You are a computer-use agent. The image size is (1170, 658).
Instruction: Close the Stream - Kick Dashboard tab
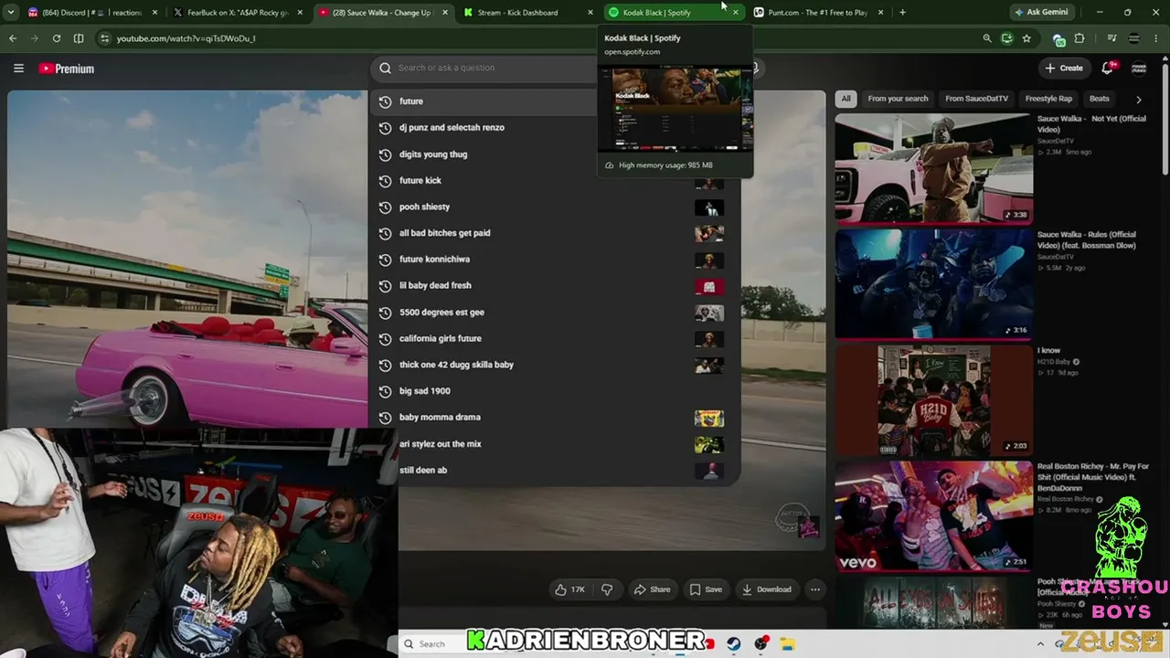[x=590, y=13]
